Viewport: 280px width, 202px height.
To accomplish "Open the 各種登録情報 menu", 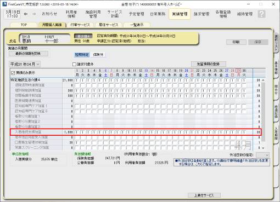I will (223, 14).
